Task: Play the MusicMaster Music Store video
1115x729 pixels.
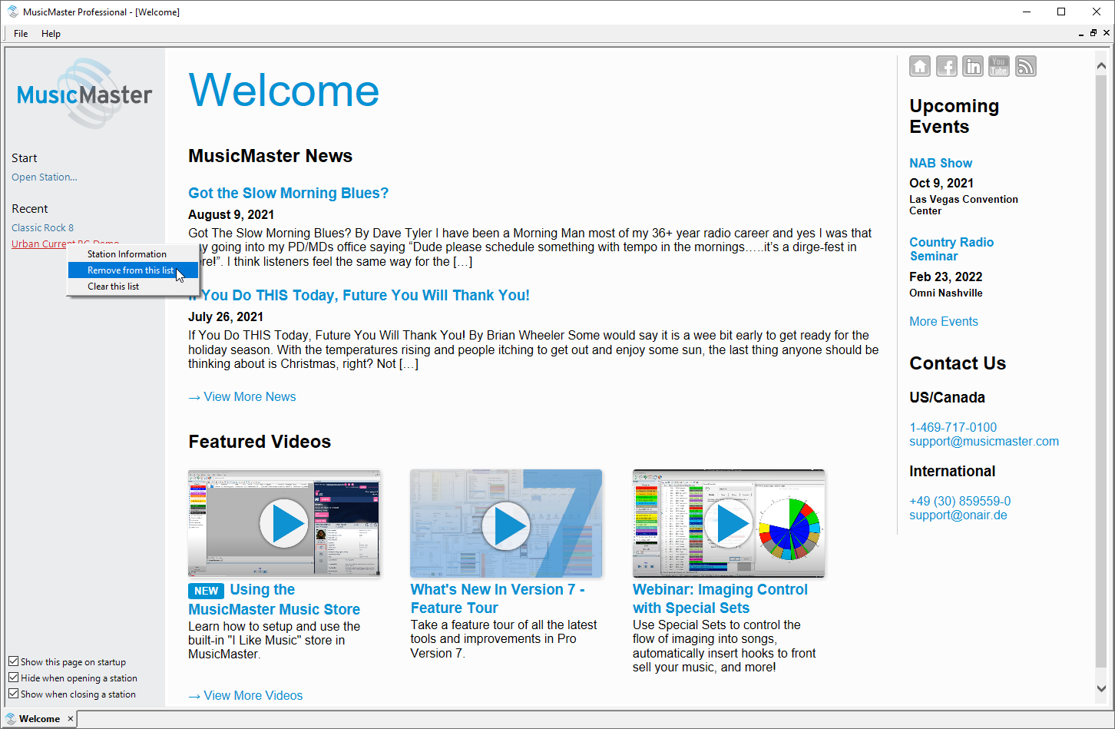Action: (283, 524)
